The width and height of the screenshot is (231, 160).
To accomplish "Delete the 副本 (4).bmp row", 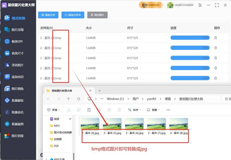I will tap(216, 38).
